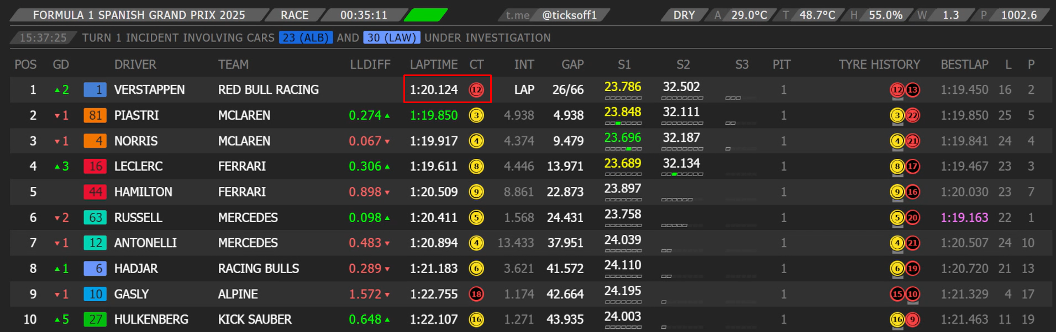Click the GAP column header

pyautogui.click(x=572, y=65)
